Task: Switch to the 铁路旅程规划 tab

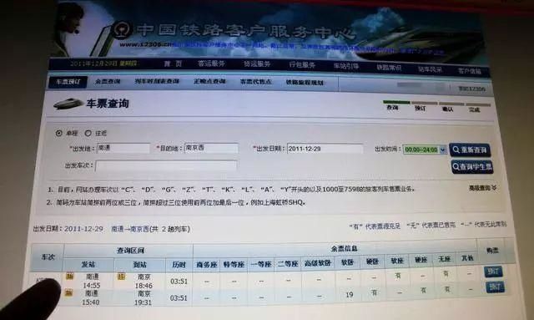Action: point(305,83)
